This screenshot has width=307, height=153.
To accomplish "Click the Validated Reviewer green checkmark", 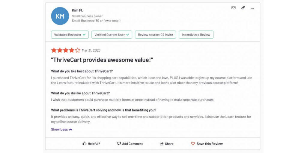I will (84, 35).
